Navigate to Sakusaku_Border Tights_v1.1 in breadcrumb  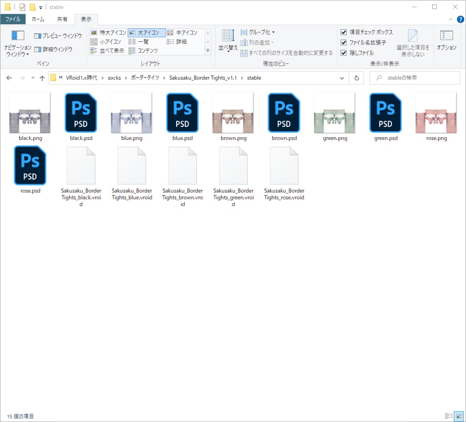coord(203,77)
